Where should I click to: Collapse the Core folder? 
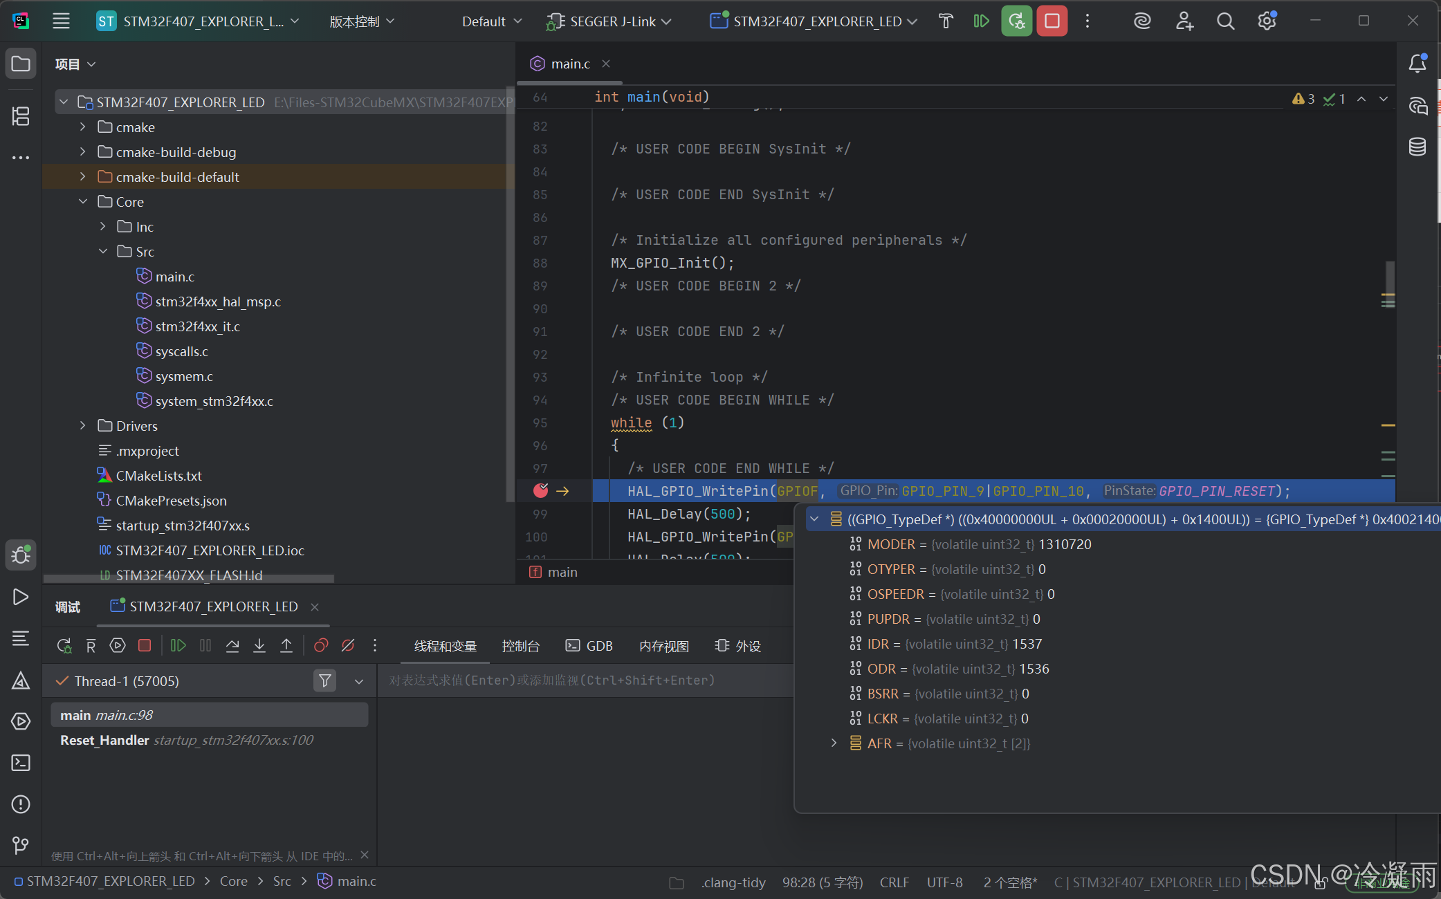coord(83,202)
